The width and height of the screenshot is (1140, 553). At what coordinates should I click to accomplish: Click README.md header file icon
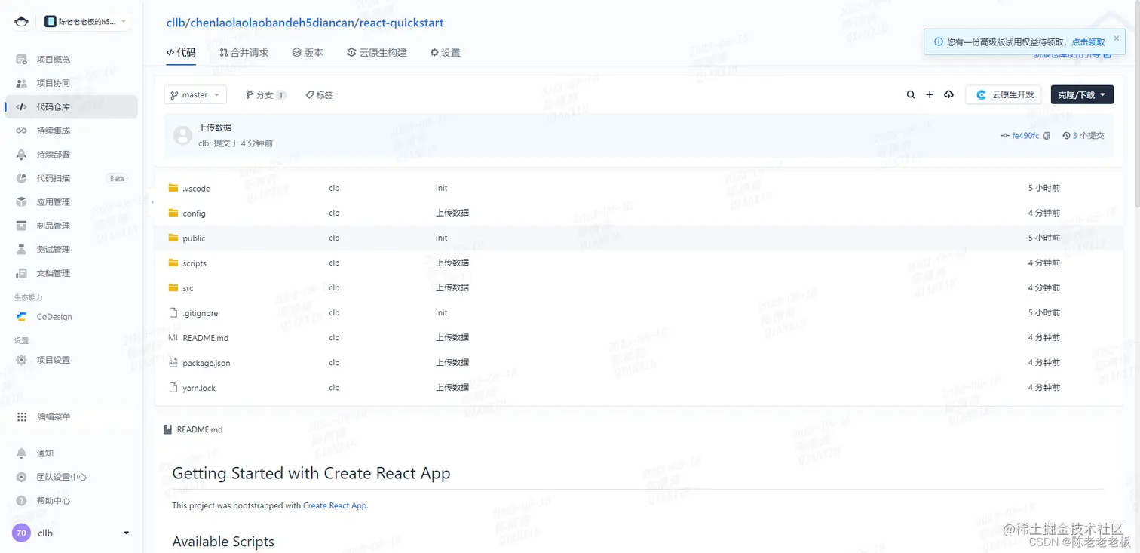click(167, 429)
